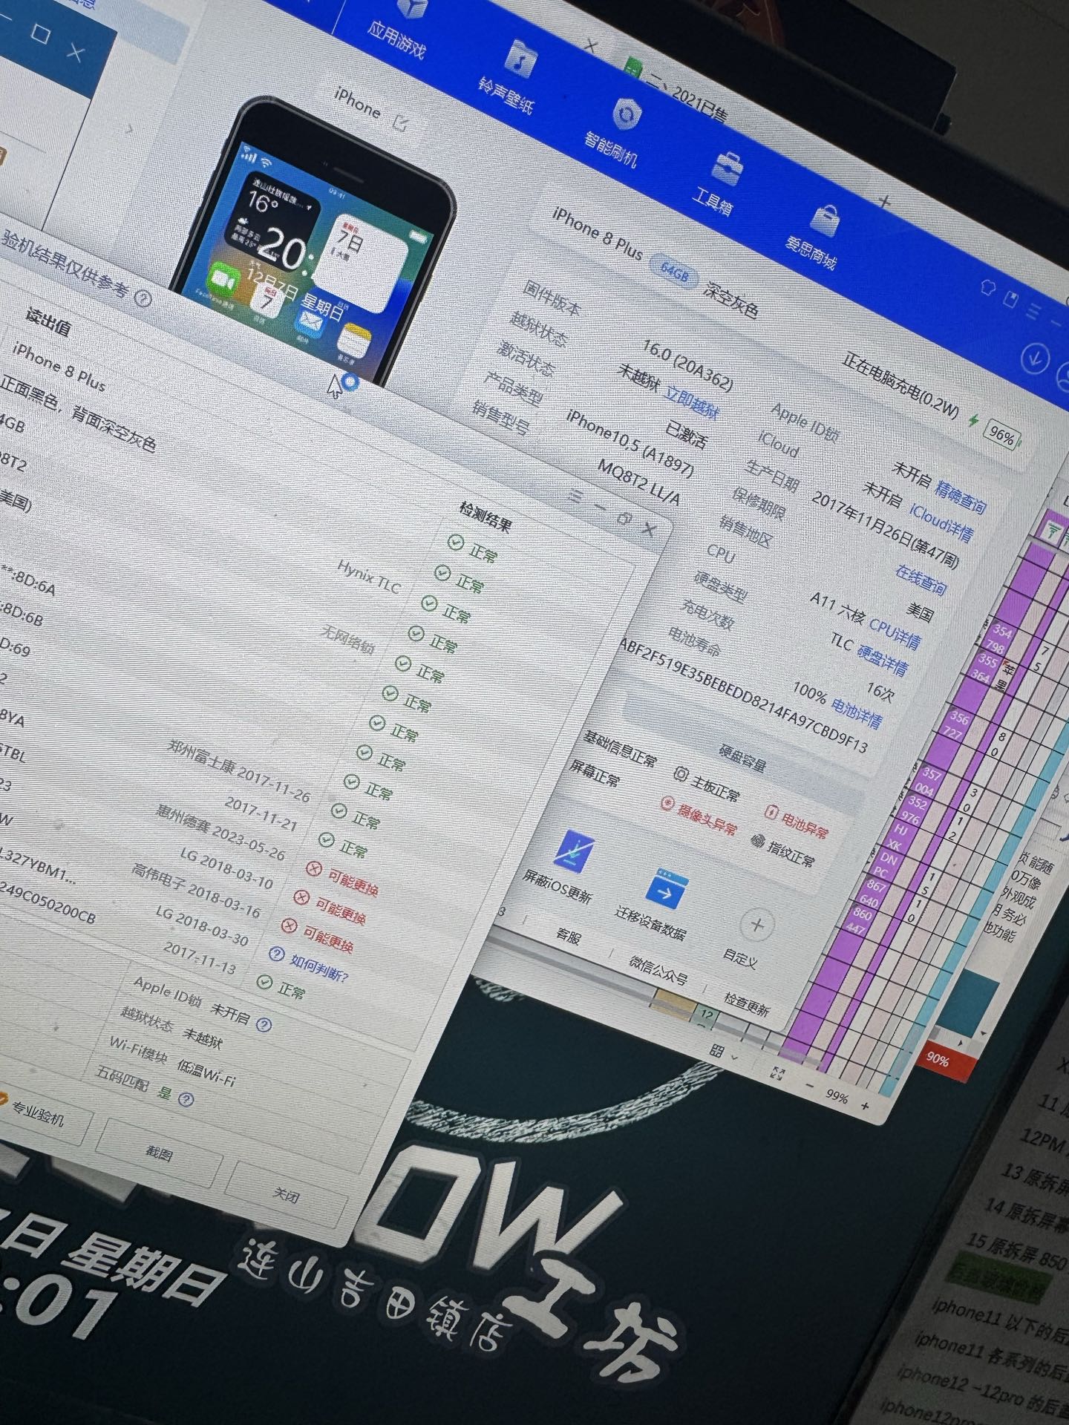Open the 电池详情 battery details link
Image resolution: width=1069 pixels, height=1425 pixels.
click(x=857, y=712)
